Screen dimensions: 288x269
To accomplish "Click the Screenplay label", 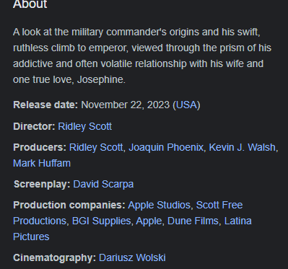I will 42,185.
